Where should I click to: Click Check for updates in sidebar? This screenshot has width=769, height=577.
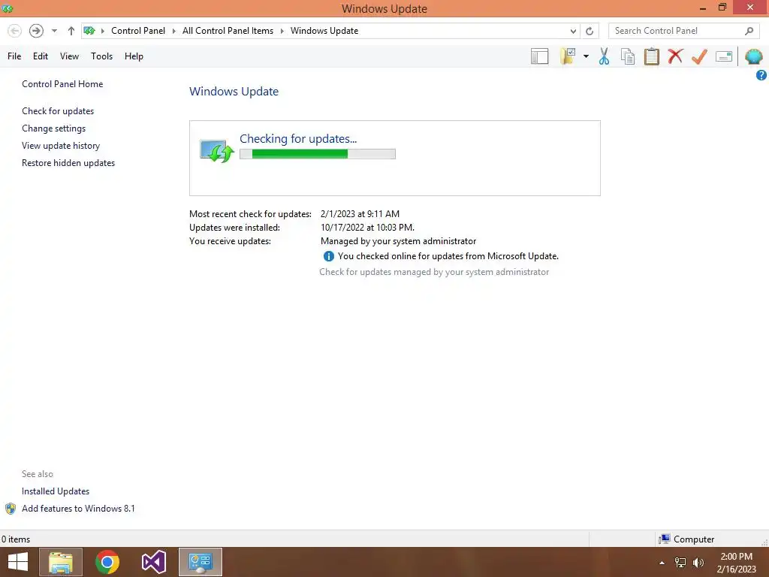coord(58,111)
